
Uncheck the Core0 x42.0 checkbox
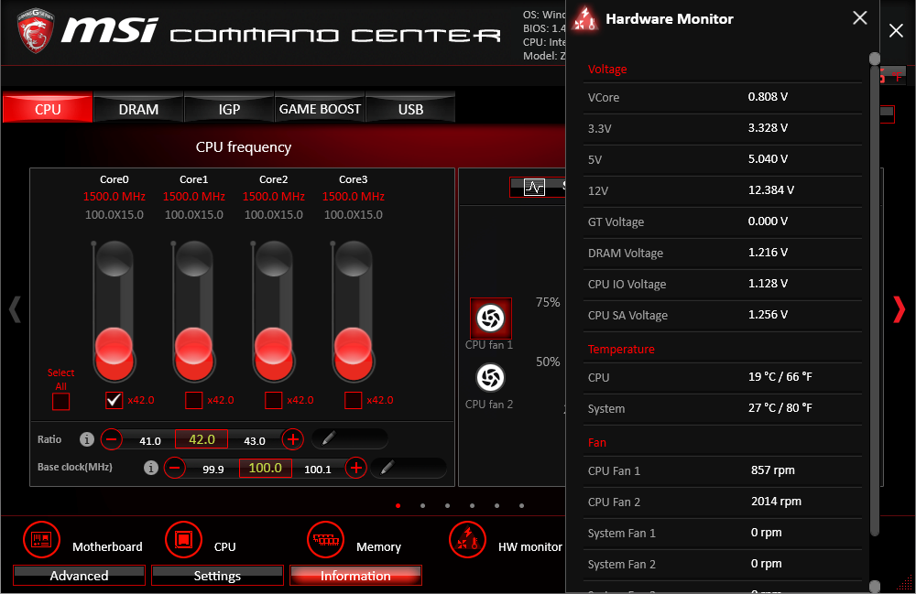tap(114, 400)
